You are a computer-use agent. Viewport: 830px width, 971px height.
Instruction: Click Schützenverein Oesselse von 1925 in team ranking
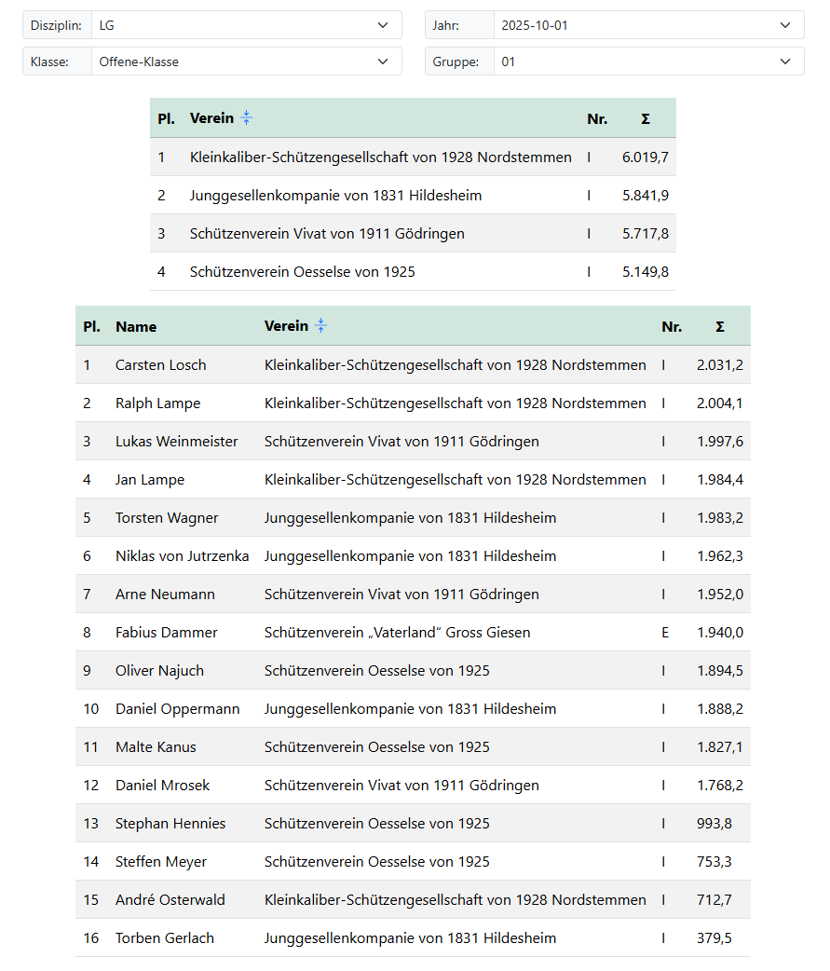[x=302, y=272]
